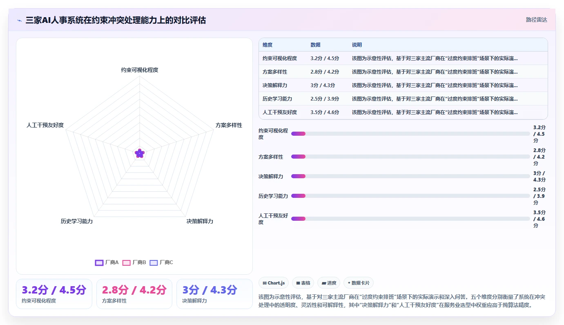Click radar axis label 方案多样性

pyautogui.click(x=229, y=125)
